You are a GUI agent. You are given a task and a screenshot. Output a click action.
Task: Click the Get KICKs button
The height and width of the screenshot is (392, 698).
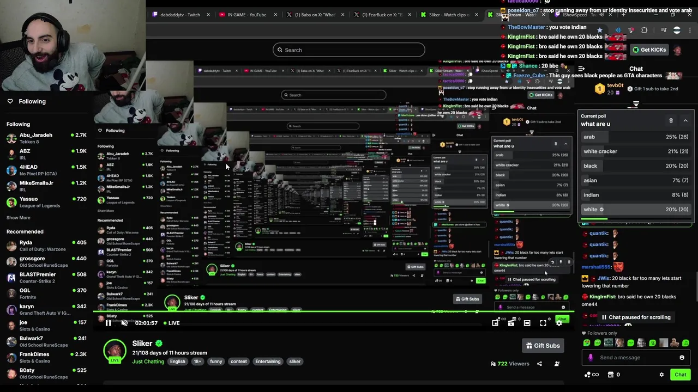tap(649, 50)
